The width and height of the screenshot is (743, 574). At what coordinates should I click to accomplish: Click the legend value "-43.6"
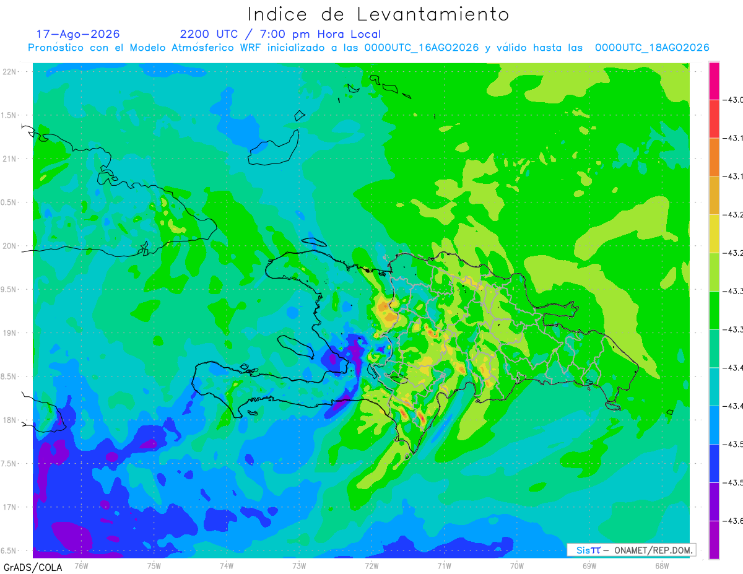(734, 521)
